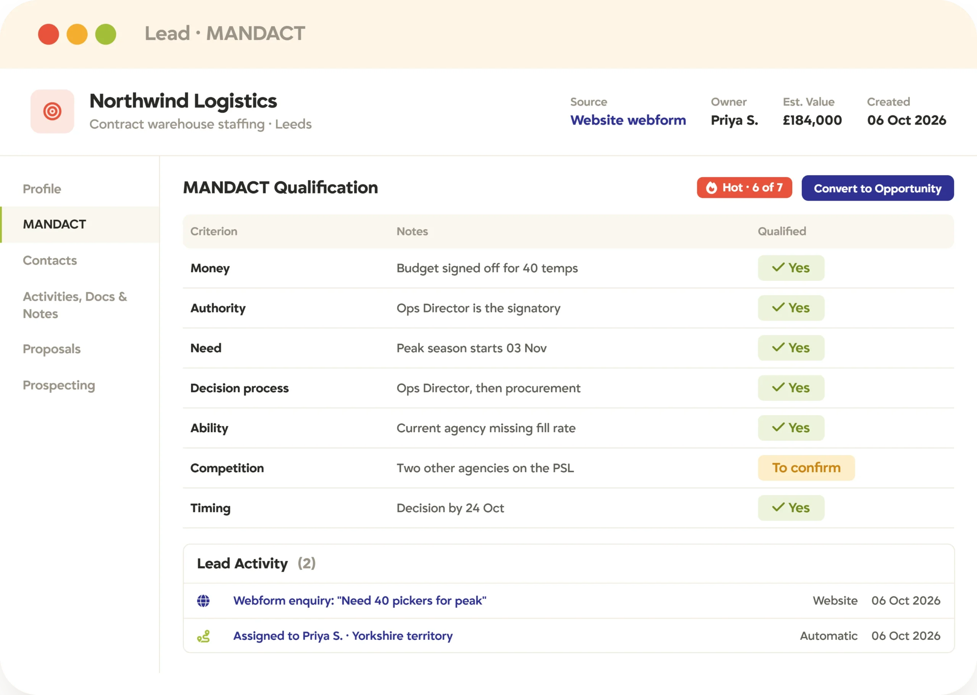Image resolution: width=977 pixels, height=695 pixels.
Task: Select note 'Decision by 24 Oct'
Action: coord(450,508)
